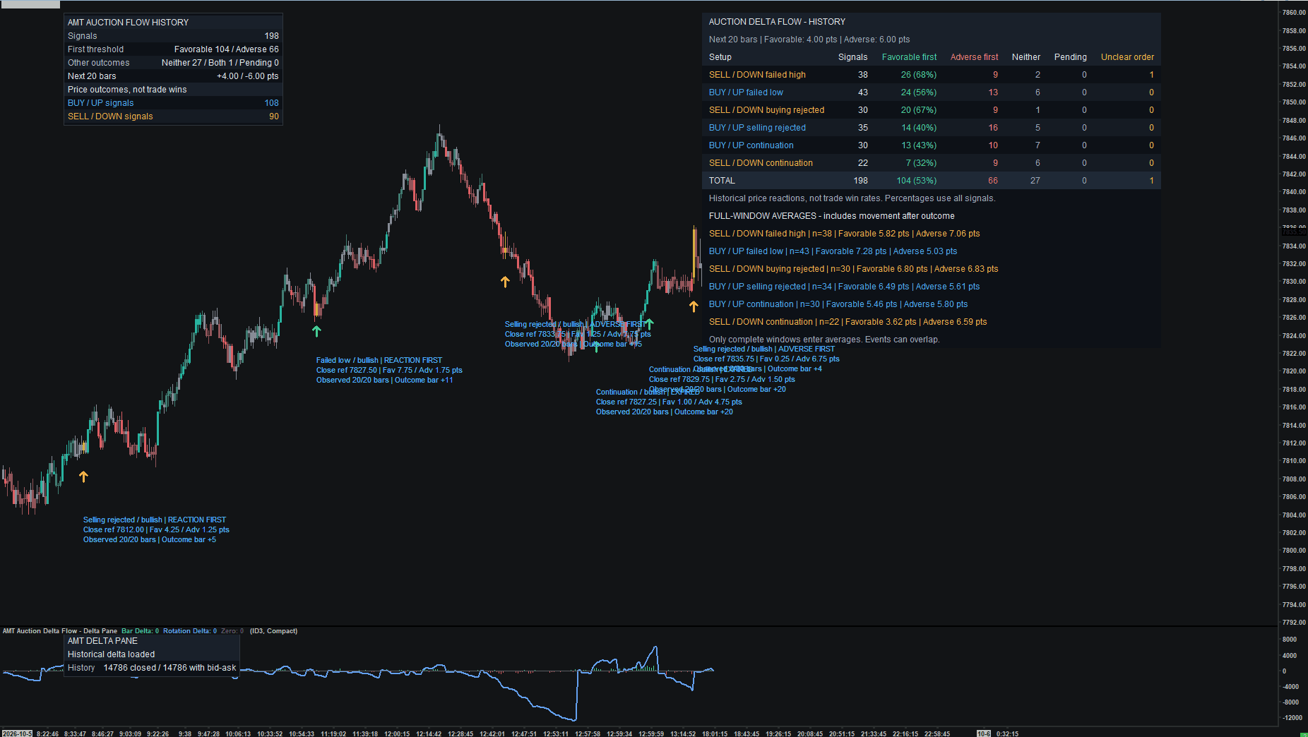Viewport: 1308px width, 737px height.
Task: Click the 'History 14786 closed' row in the delta pane
Action: click(x=152, y=668)
